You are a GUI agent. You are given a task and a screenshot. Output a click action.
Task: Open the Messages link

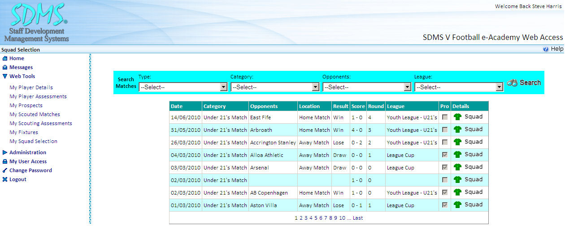click(21, 67)
